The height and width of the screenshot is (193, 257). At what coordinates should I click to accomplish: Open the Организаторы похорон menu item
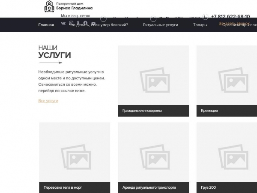click(x=239, y=25)
